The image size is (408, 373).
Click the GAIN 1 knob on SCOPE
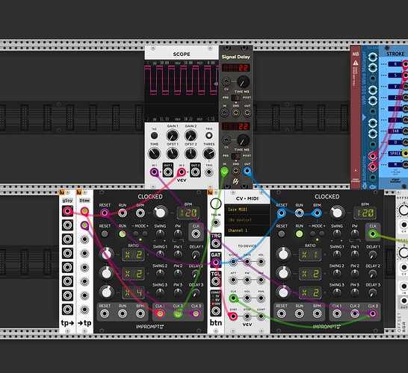pos(173,135)
